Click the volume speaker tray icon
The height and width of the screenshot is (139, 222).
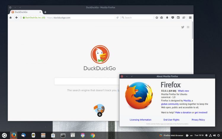click(214, 135)
